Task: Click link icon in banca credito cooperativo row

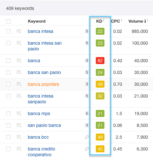Action: pos(87,149)
